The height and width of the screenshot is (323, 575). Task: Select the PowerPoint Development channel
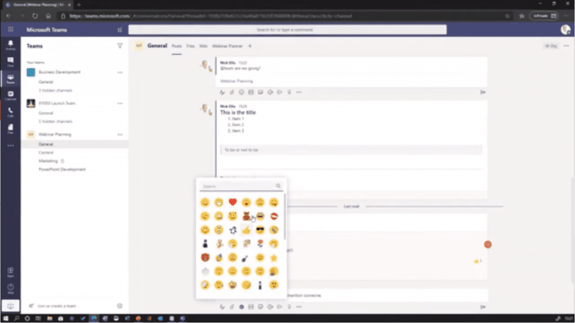(x=62, y=169)
